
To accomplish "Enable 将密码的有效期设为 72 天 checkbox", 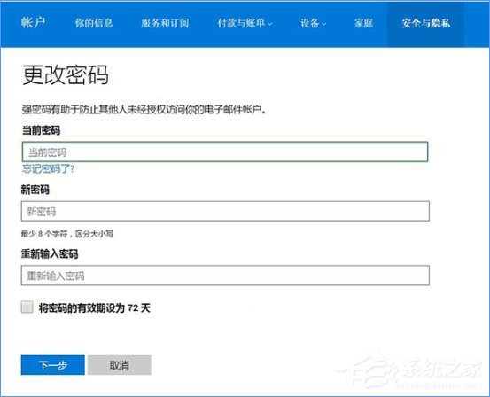I will click(x=27, y=307).
